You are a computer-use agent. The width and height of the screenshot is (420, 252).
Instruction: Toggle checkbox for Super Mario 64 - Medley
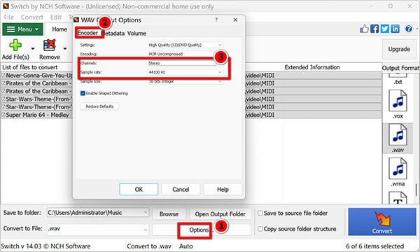pyautogui.click(x=3, y=115)
